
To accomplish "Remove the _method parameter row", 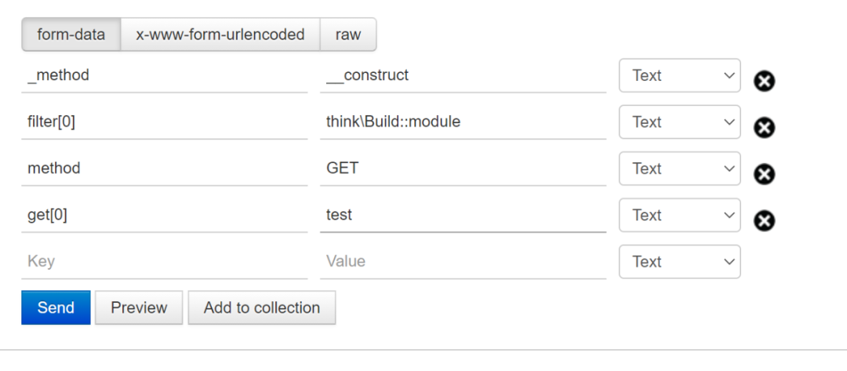I will point(764,81).
